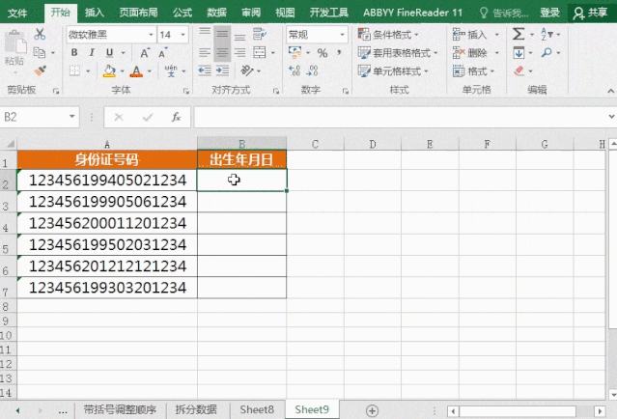
Task: Expand the Name Box dropdown arrow
Action: coord(72,117)
